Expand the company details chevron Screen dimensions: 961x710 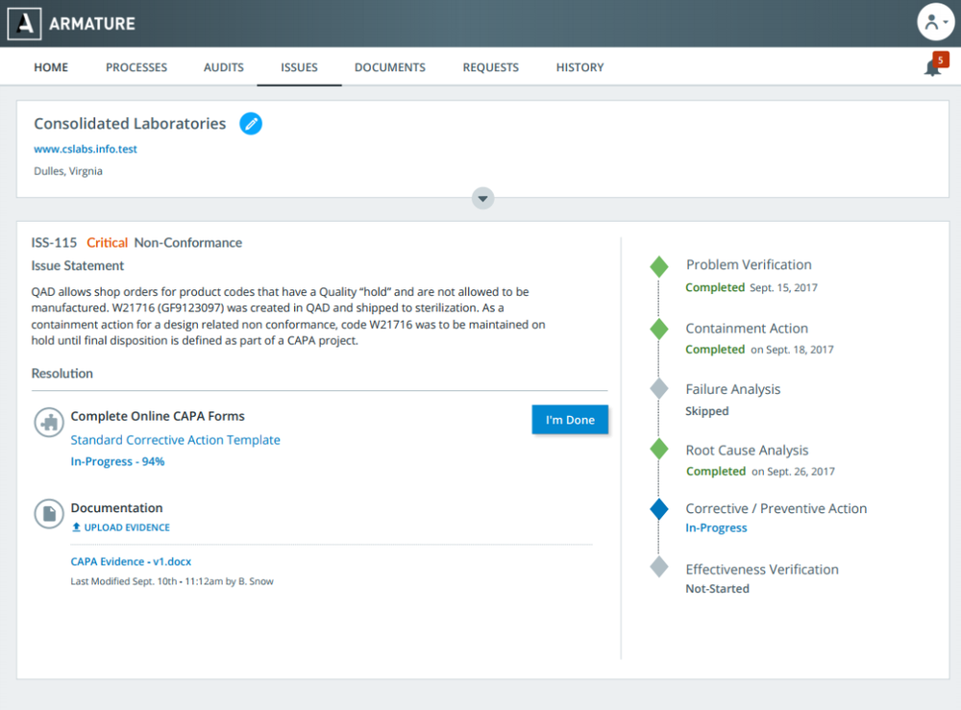coord(483,198)
